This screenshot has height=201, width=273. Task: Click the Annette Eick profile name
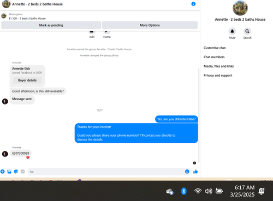21,69
